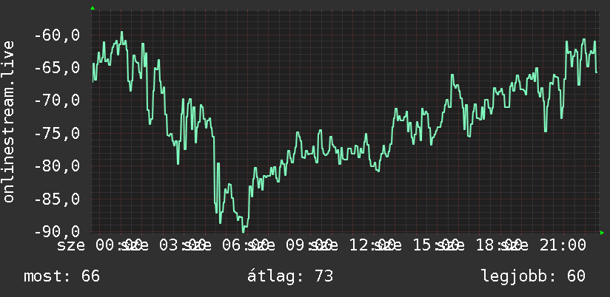Click the green arrow atop the y-axis
The width and height of the screenshot is (610, 297).
(x=93, y=8)
